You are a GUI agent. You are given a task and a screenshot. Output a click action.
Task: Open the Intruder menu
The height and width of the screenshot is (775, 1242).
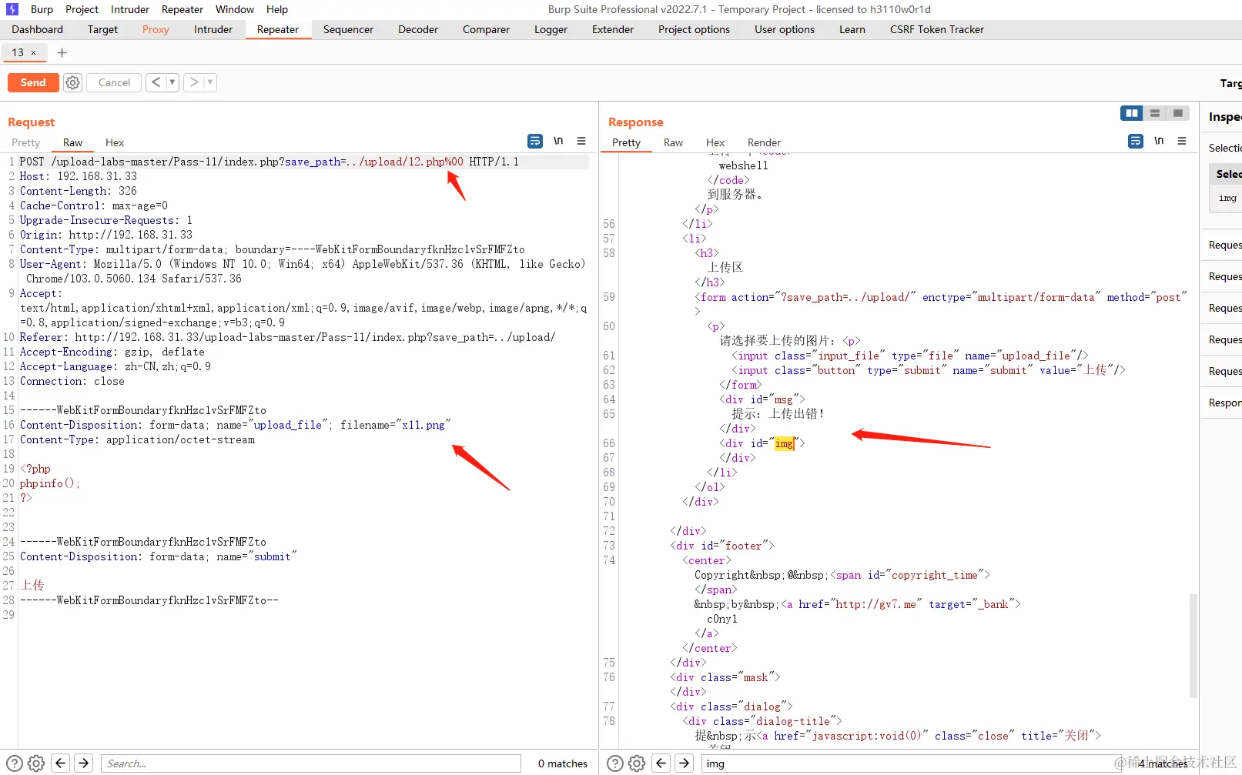click(130, 9)
